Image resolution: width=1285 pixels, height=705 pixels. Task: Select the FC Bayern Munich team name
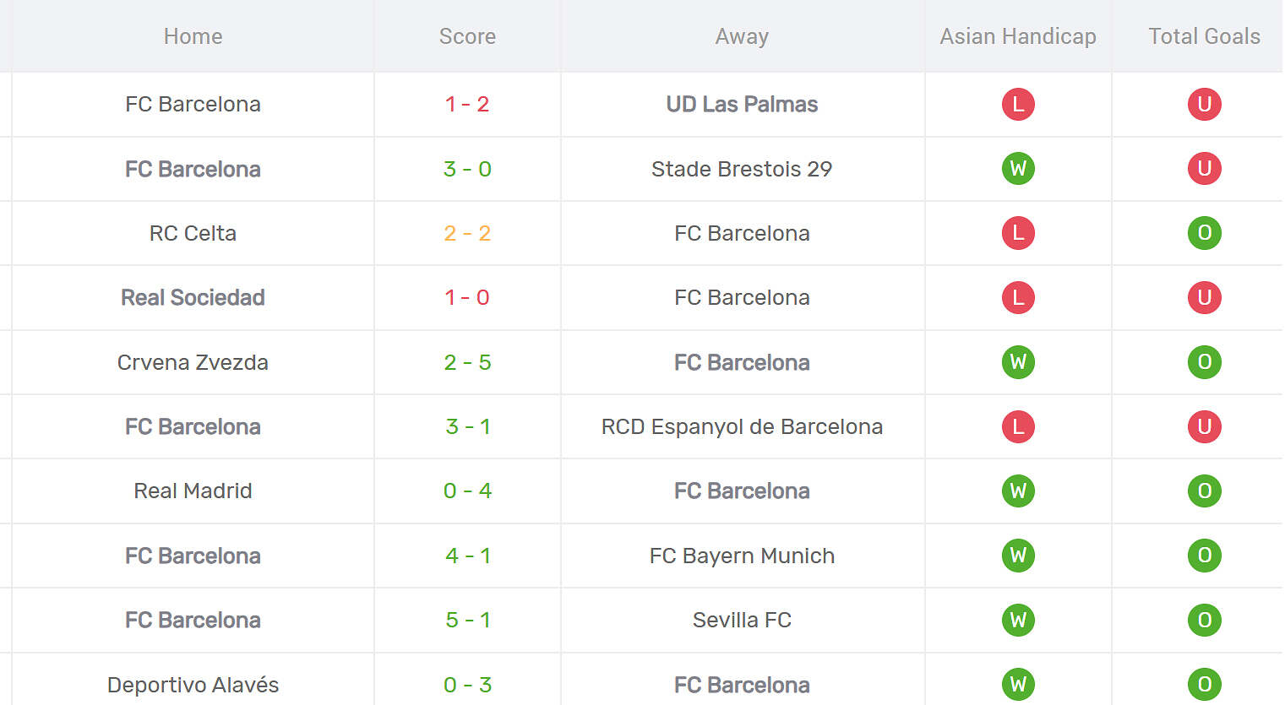742,556
